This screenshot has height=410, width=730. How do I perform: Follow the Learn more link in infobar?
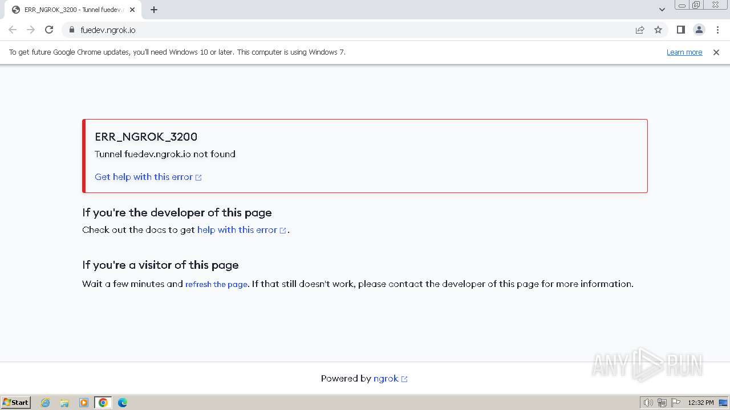[x=684, y=52]
